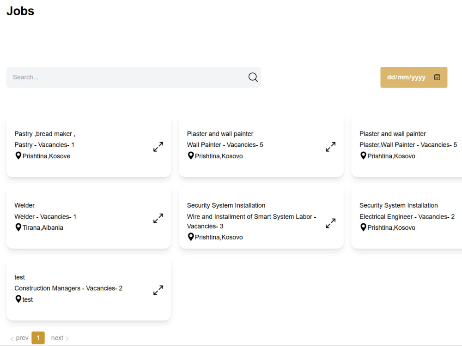The image size is (462, 346).
Task: Click the search magnifier icon
Action: [253, 78]
